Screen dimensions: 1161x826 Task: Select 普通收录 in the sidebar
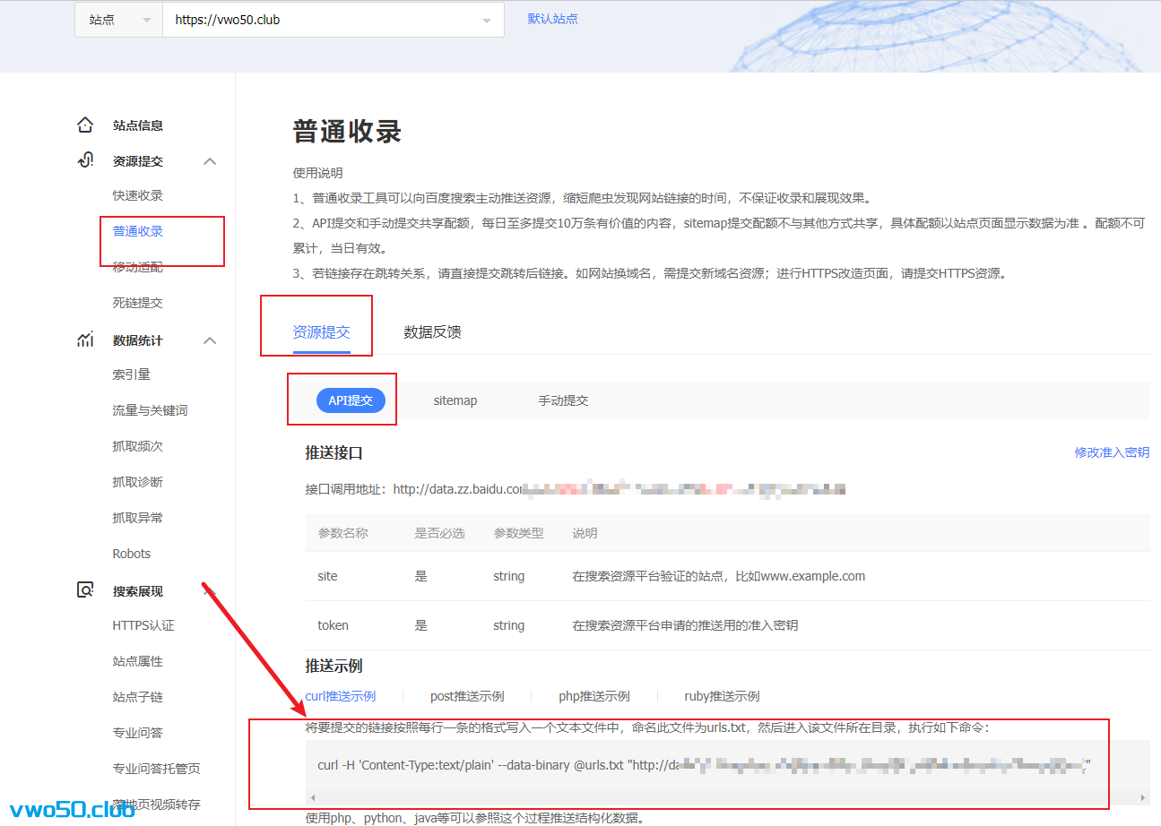coord(138,231)
